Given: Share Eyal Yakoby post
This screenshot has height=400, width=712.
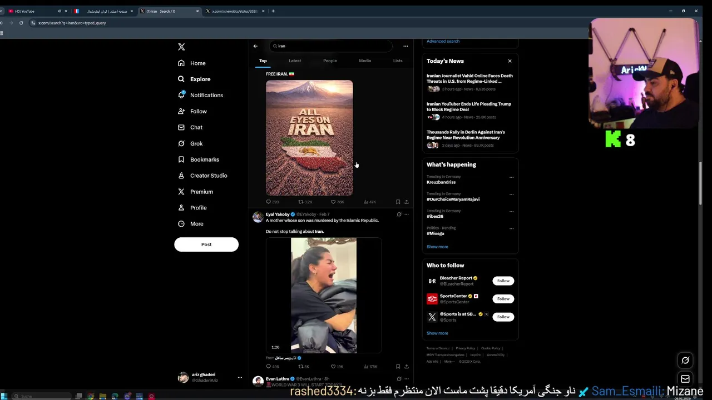Looking at the screenshot, I should [x=407, y=367].
